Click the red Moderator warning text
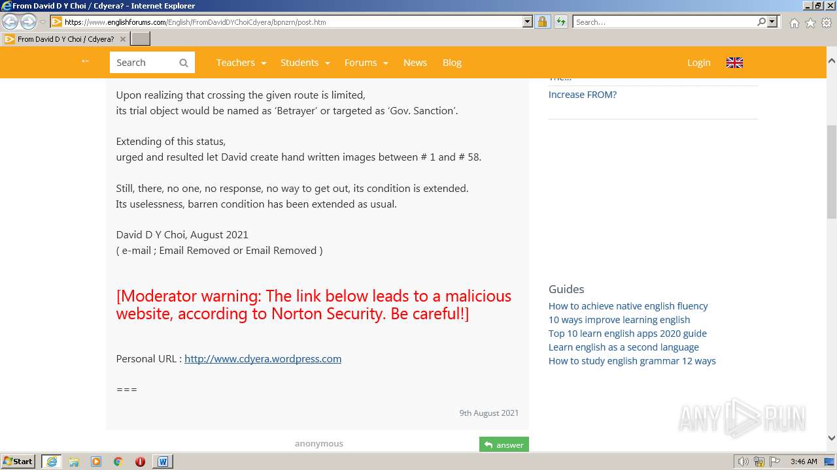This screenshot has width=837, height=470. point(314,305)
